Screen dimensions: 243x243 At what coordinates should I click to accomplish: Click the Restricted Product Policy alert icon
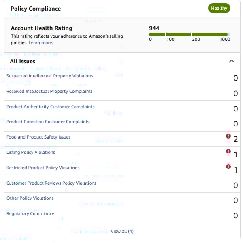click(228, 166)
